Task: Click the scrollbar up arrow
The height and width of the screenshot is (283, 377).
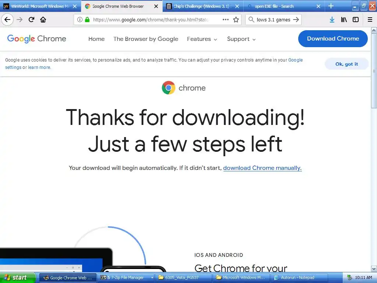Action: (x=374, y=31)
